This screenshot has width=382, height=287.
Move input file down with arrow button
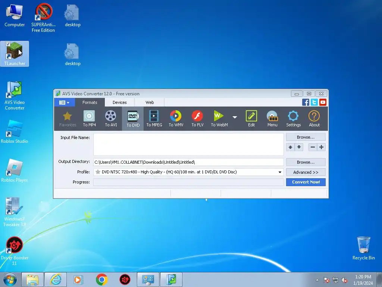click(299, 147)
